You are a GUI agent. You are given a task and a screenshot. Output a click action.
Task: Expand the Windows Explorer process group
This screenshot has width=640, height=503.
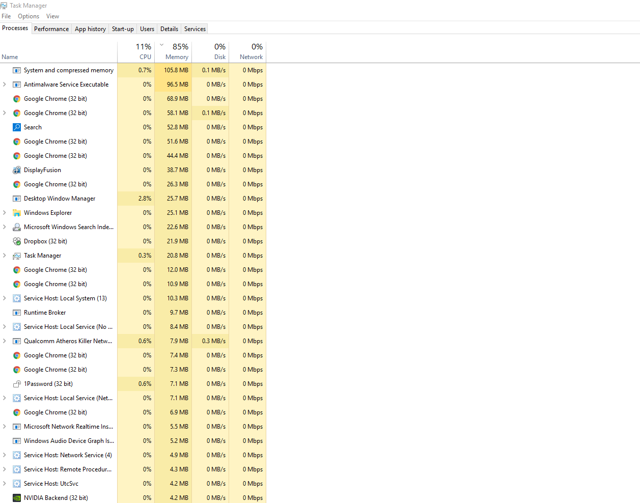point(5,213)
